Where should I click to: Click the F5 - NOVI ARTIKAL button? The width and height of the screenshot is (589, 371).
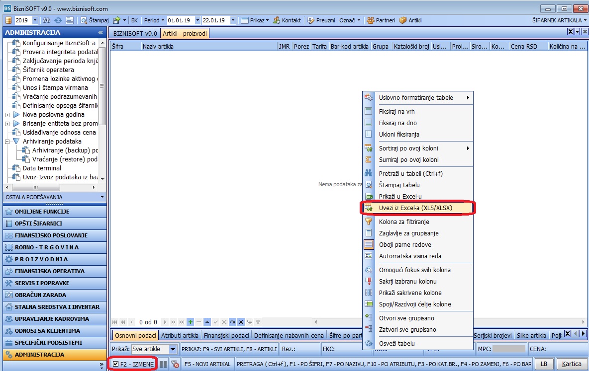pos(208,364)
